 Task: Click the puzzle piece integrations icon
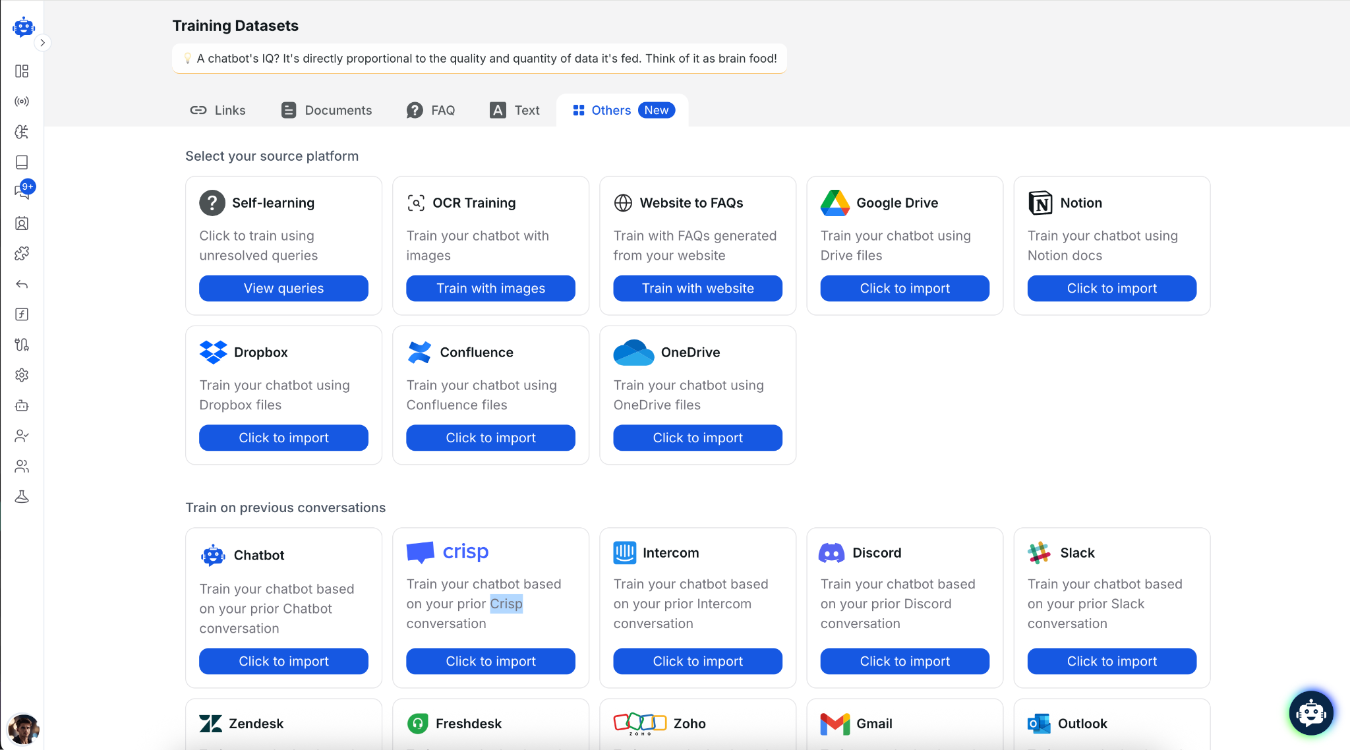[x=22, y=253]
